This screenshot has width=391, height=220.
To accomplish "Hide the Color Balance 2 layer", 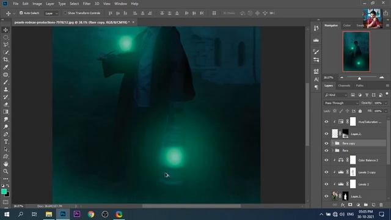I will pos(326,160).
